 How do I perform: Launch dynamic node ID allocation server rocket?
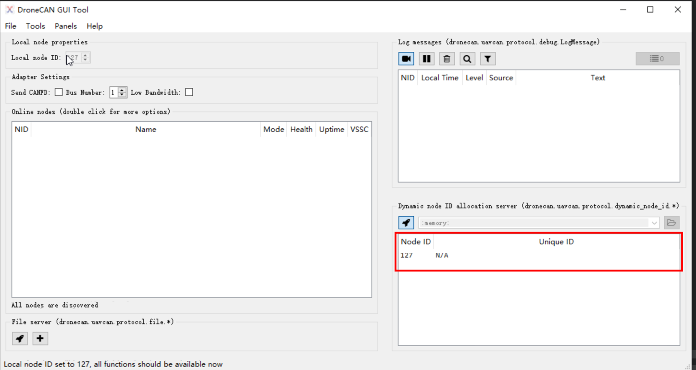tap(406, 222)
